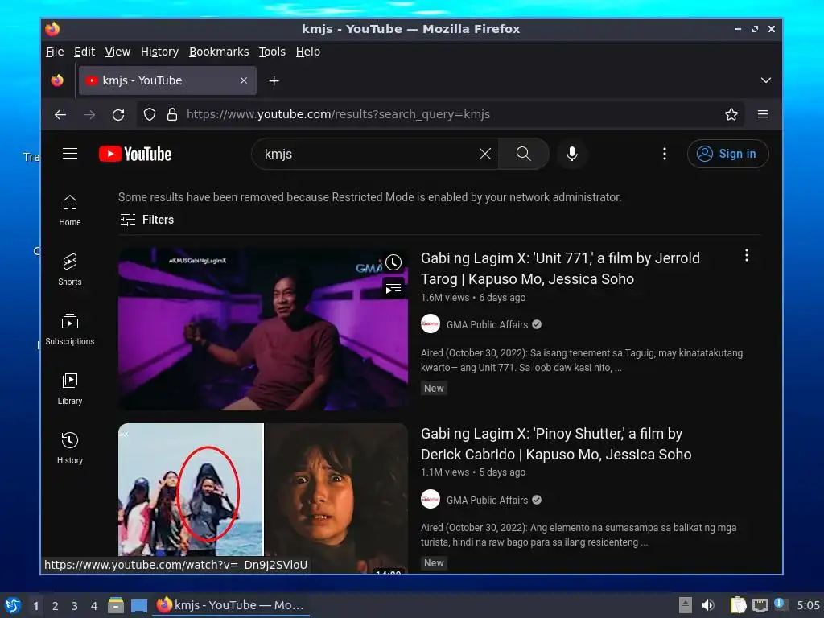Open options menu for Unit 771 video
The width and height of the screenshot is (824, 618).
coord(746,255)
